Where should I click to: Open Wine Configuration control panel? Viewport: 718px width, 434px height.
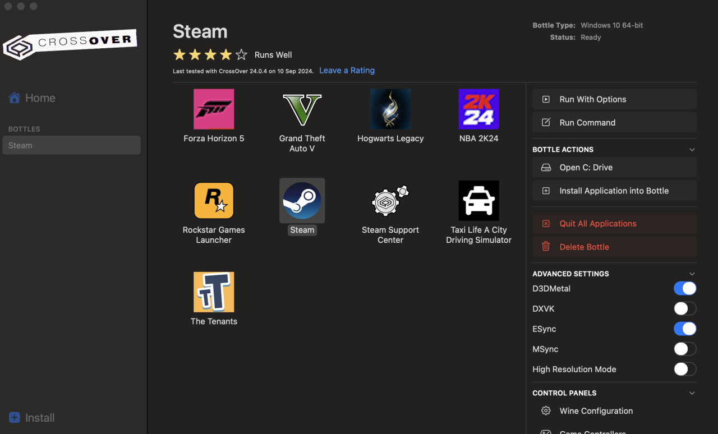596,411
